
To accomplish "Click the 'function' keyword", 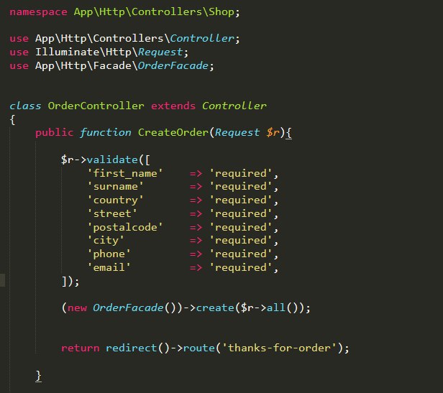I will pos(106,132).
